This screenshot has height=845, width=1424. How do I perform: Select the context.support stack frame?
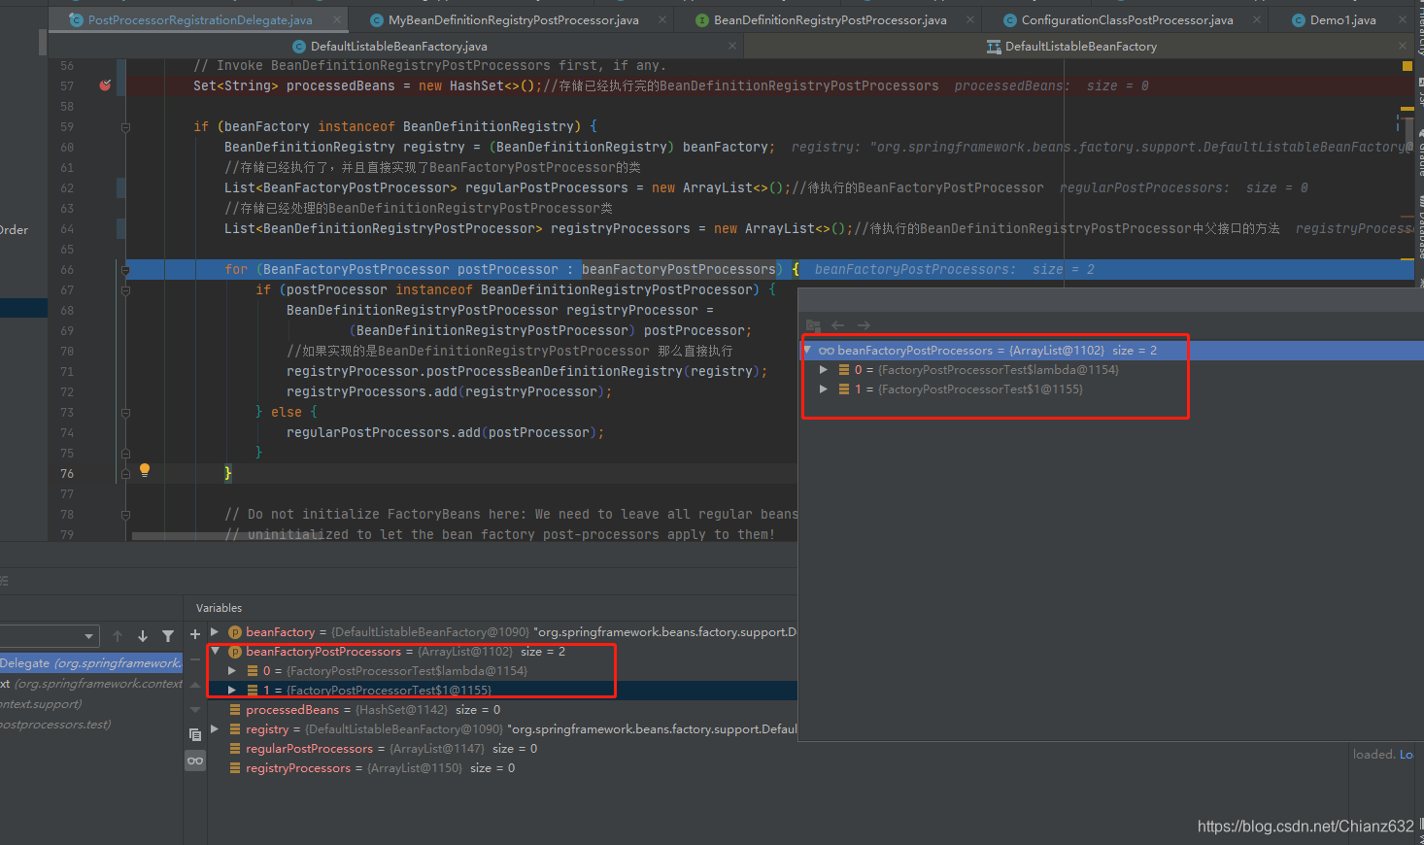tap(90, 704)
